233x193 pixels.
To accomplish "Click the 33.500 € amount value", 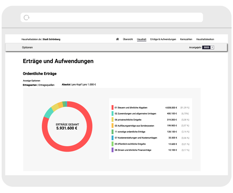I will click(173, 138).
